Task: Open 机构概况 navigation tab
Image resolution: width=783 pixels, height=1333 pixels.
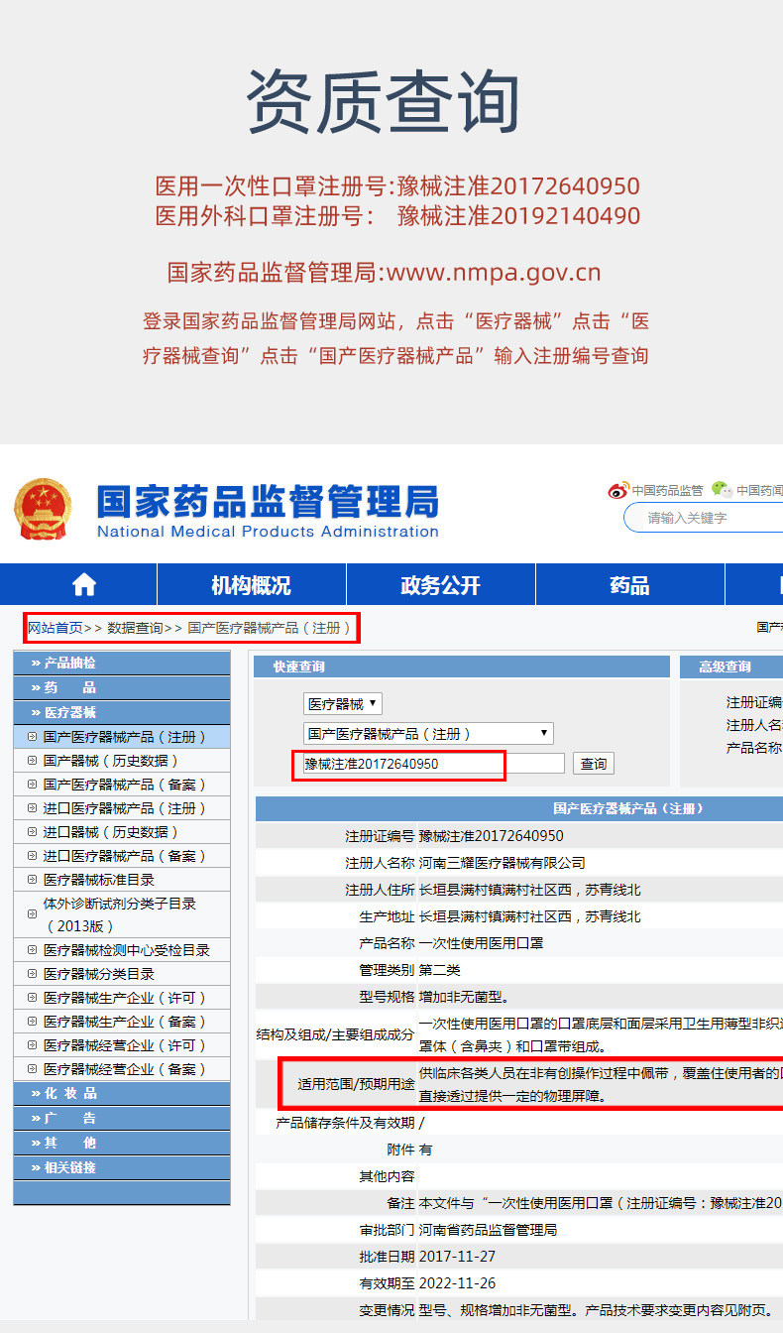Action: [x=252, y=585]
